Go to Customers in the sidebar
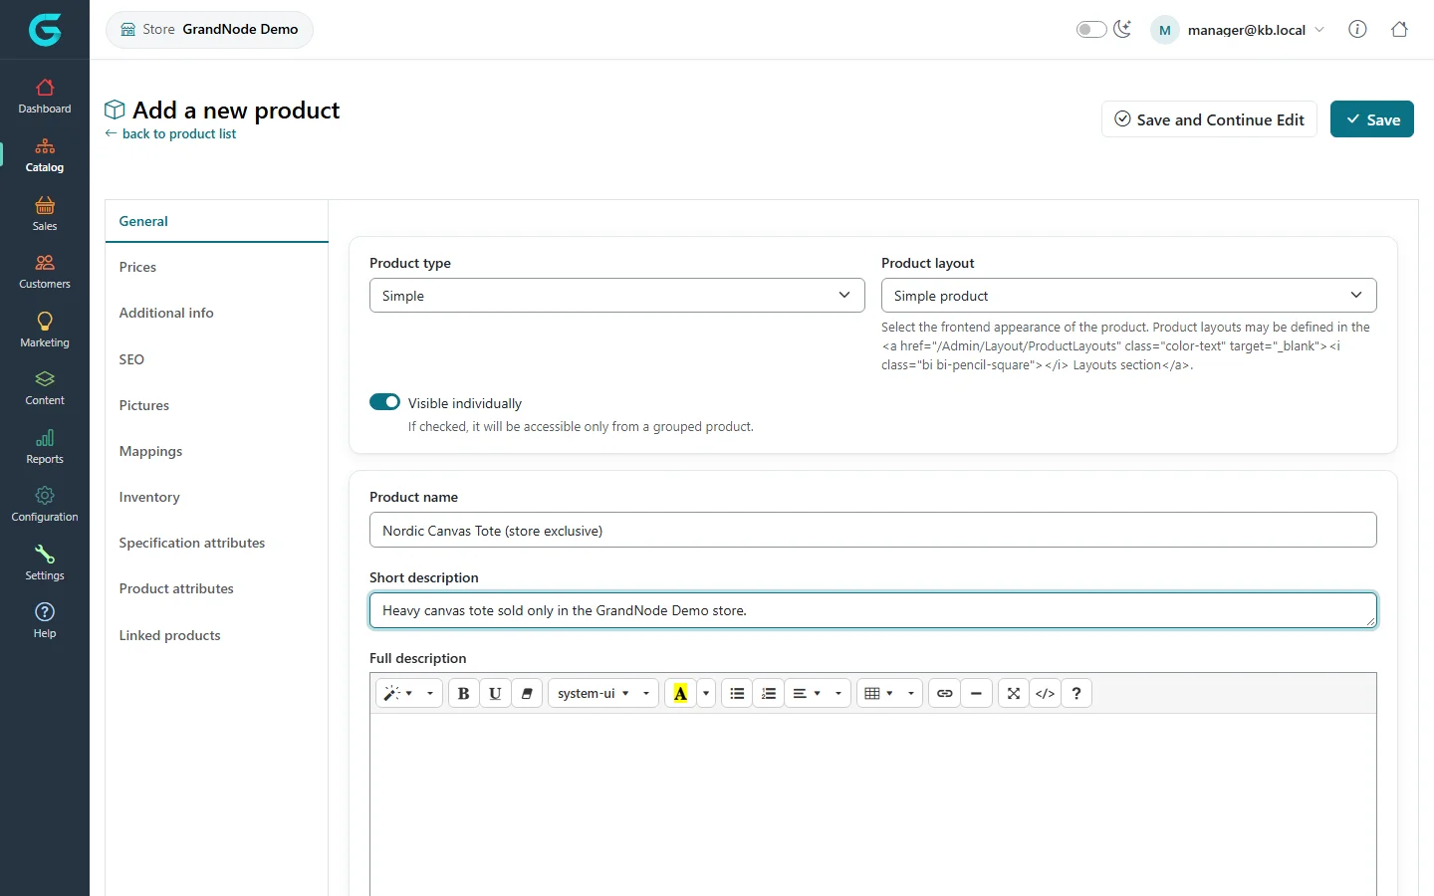The height and width of the screenshot is (896, 1434). [45, 272]
